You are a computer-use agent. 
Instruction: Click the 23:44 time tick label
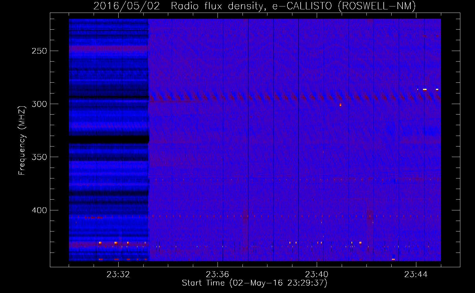(x=416, y=275)
